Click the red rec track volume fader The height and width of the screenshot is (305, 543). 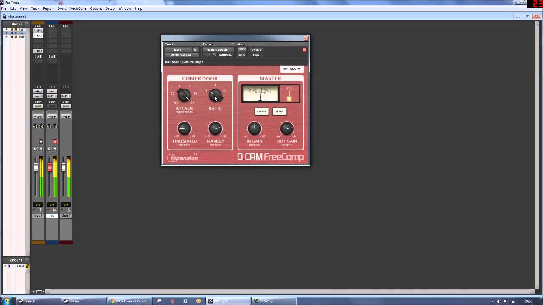(x=50, y=167)
